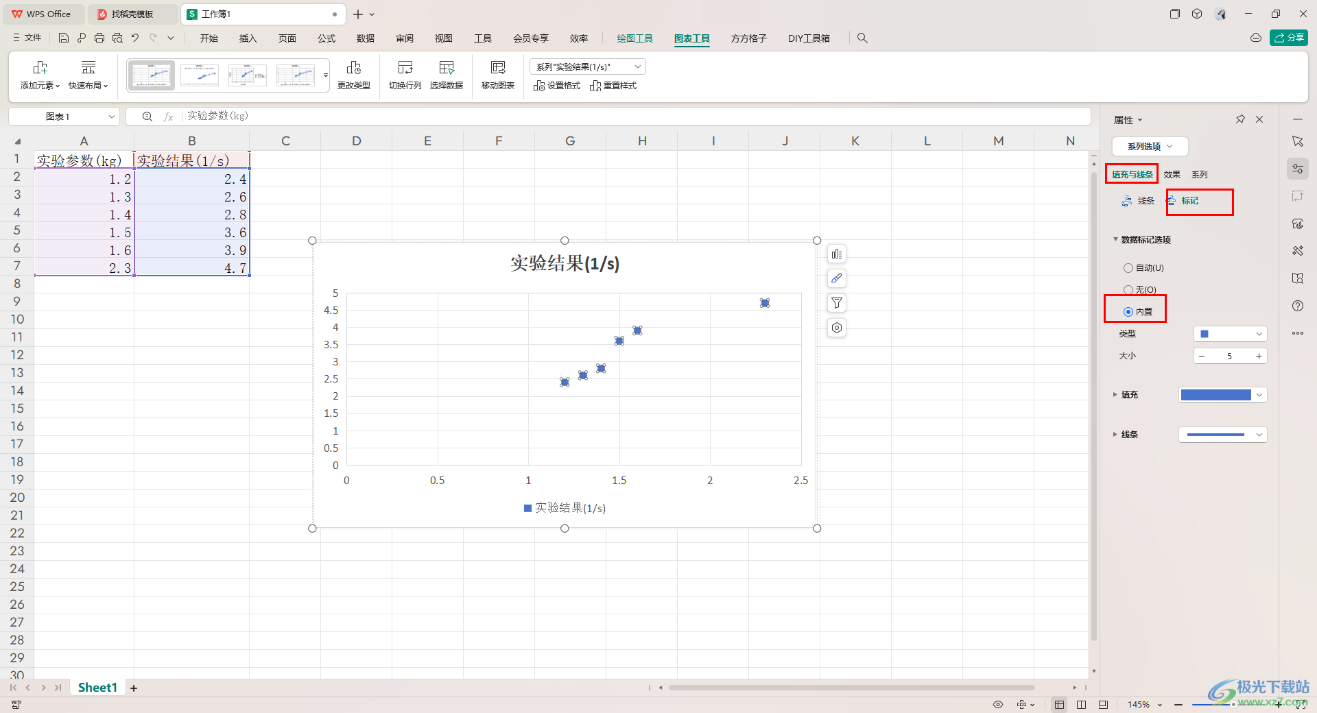1317x713 pixels.
Task: Open more options (three dots) in right sidebar
Action: 1298,333
